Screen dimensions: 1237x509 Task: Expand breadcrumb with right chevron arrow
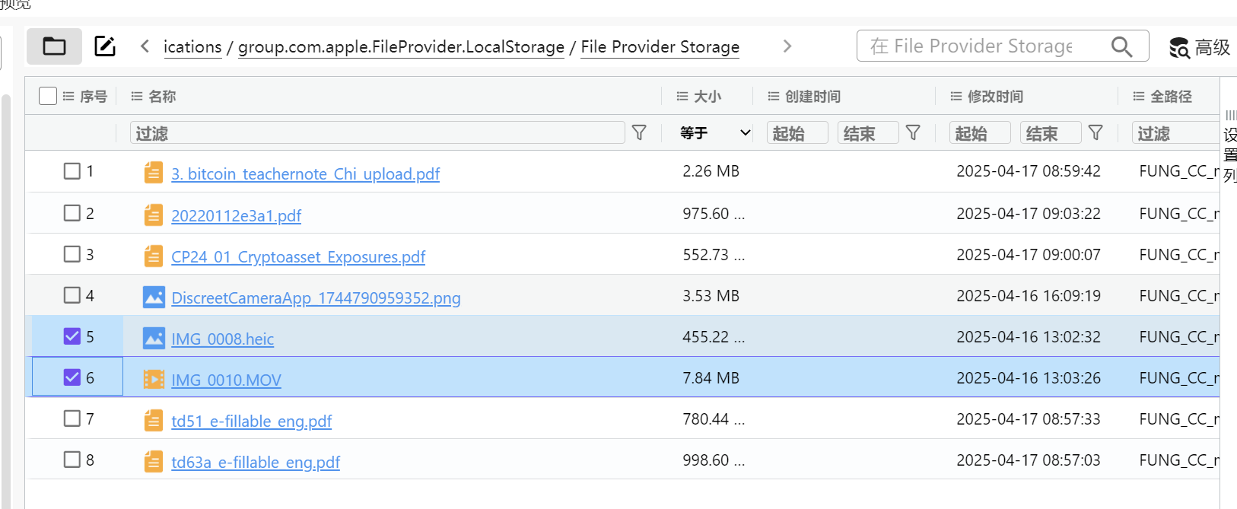click(x=787, y=46)
